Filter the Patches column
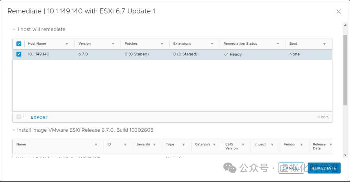This screenshot has height=182, width=350. coord(162,44)
